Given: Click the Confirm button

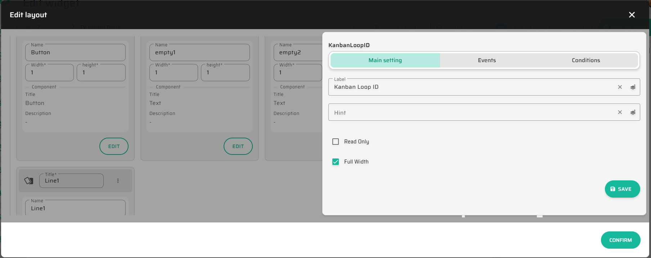Looking at the screenshot, I should pyautogui.click(x=620, y=240).
